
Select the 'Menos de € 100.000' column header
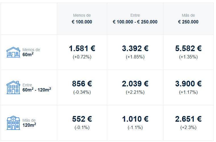82,19
